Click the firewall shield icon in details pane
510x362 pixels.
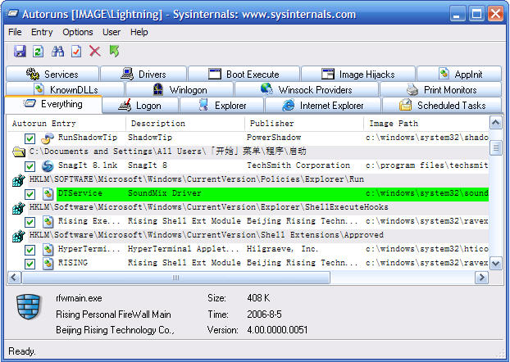tap(29, 307)
